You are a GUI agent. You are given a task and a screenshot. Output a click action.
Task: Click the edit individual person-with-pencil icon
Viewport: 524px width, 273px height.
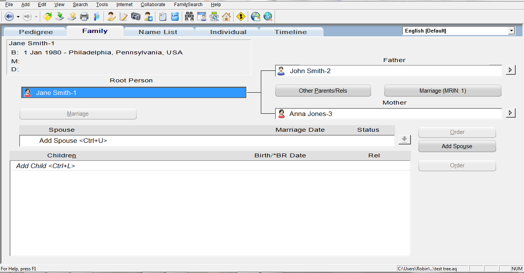(x=111, y=16)
